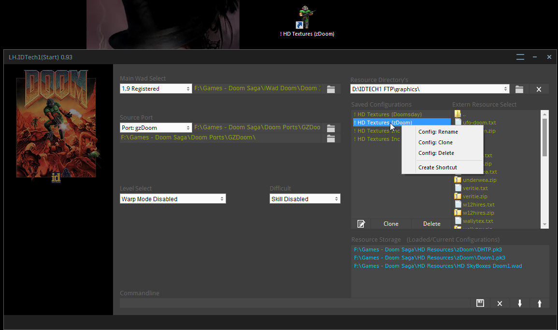The width and height of the screenshot is (558, 330).
Task: Click the veritie.zip archive icon
Action: click(458, 196)
